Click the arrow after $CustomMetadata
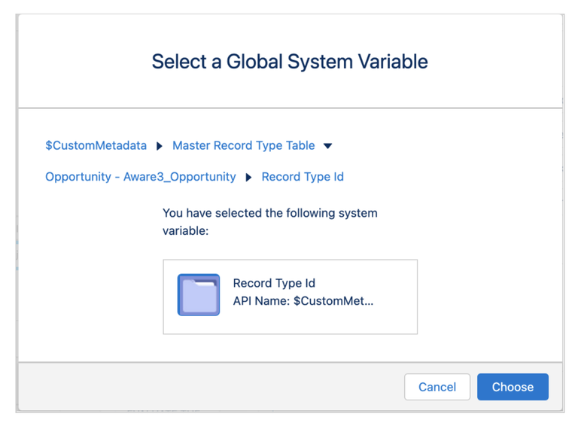The image size is (578, 429). click(x=160, y=146)
